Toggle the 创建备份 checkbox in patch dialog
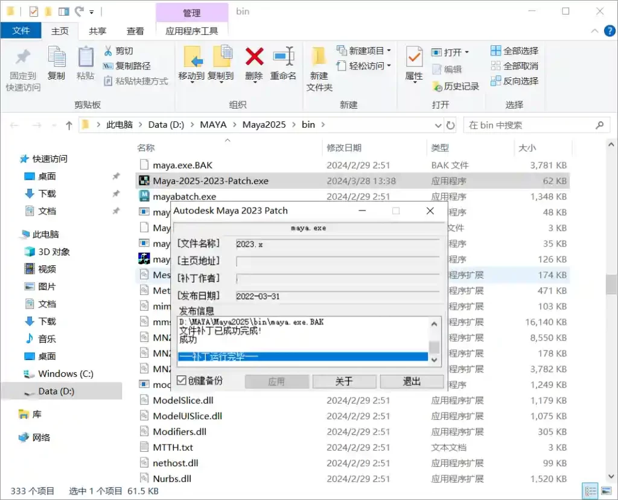This screenshot has height=500, width=618. coord(182,381)
